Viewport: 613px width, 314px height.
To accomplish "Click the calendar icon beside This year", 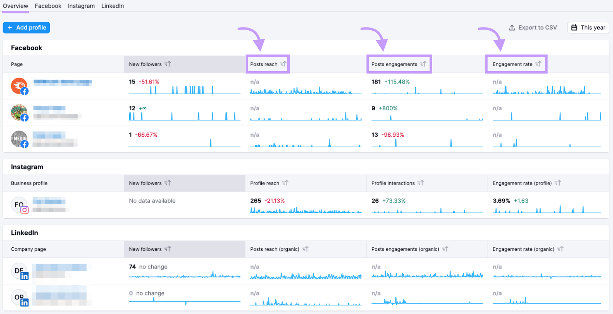I will click(x=574, y=28).
